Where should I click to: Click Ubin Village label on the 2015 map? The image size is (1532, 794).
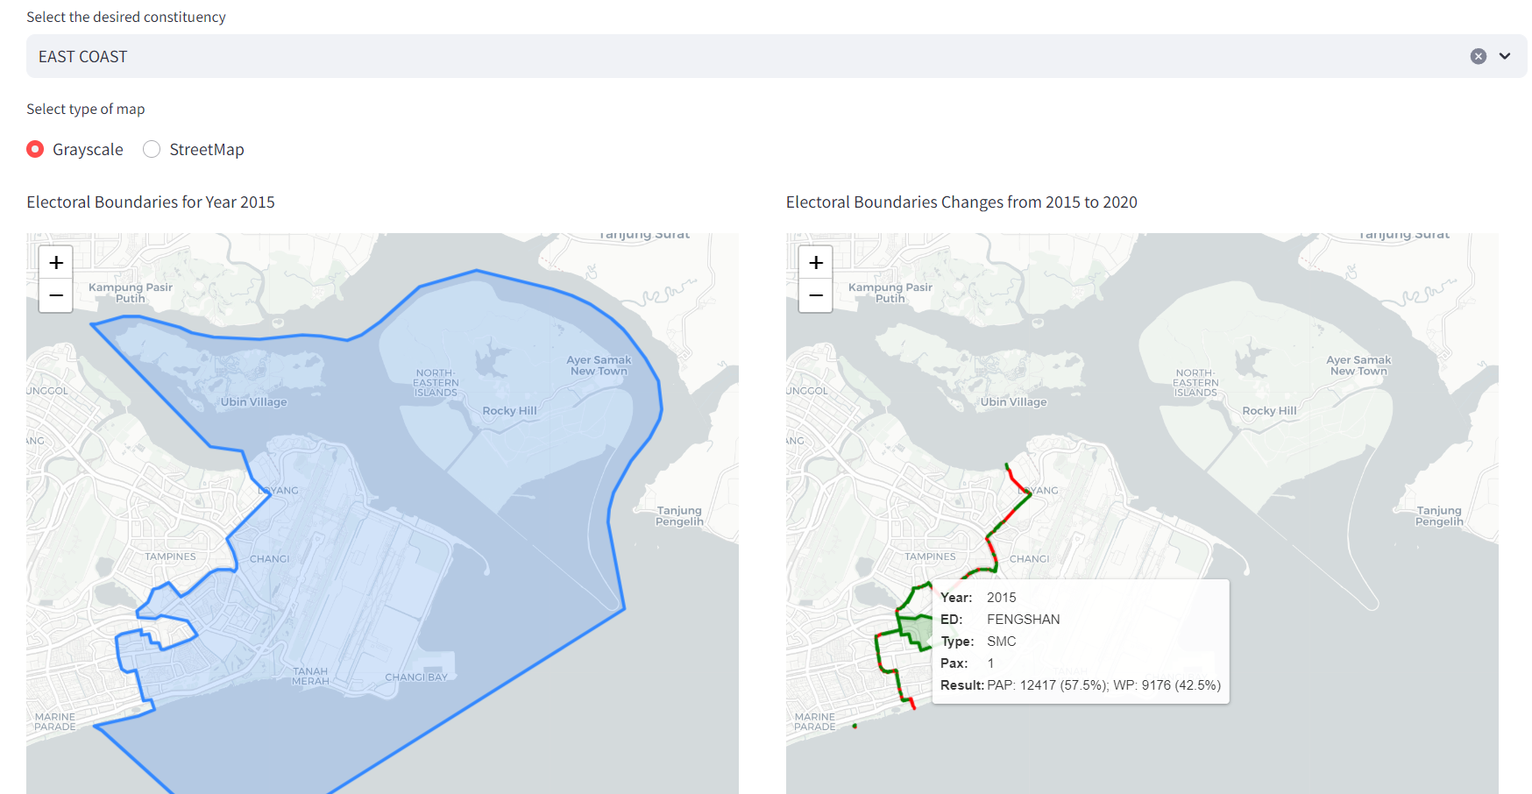click(253, 402)
